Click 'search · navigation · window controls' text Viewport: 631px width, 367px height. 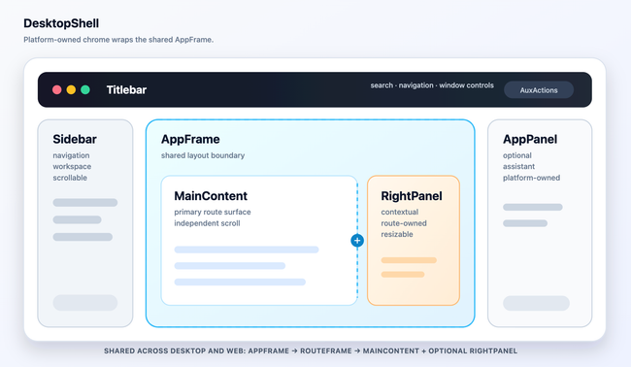pos(432,85)
